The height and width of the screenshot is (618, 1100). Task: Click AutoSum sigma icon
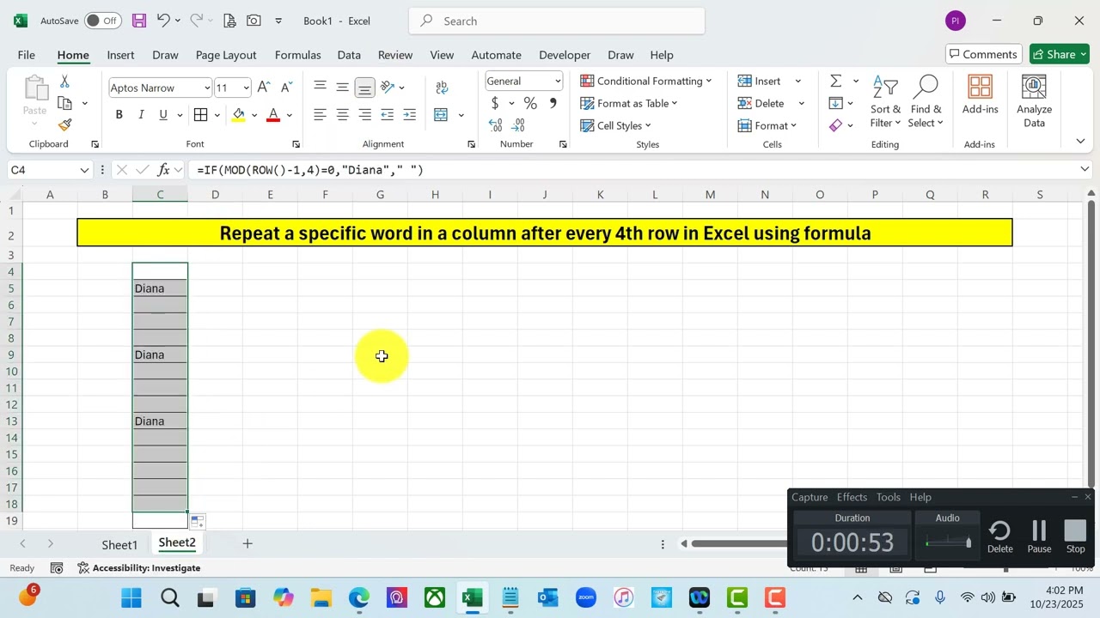[x=835, y=81]
